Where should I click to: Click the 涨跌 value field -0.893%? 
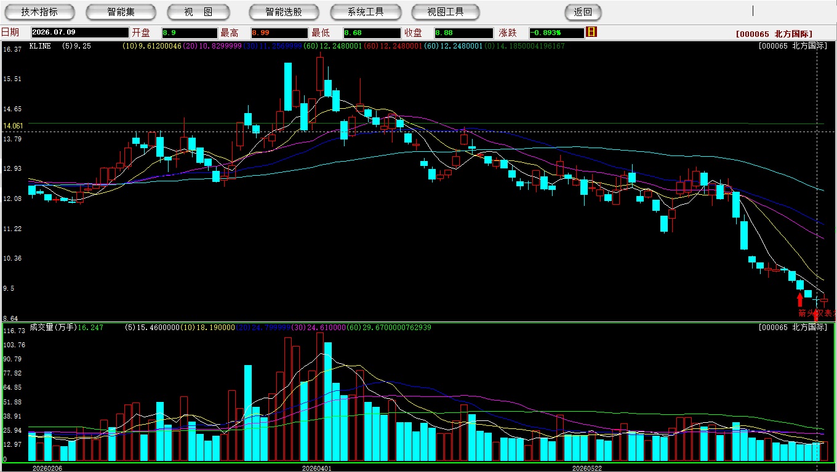click(x=556, y=33)
